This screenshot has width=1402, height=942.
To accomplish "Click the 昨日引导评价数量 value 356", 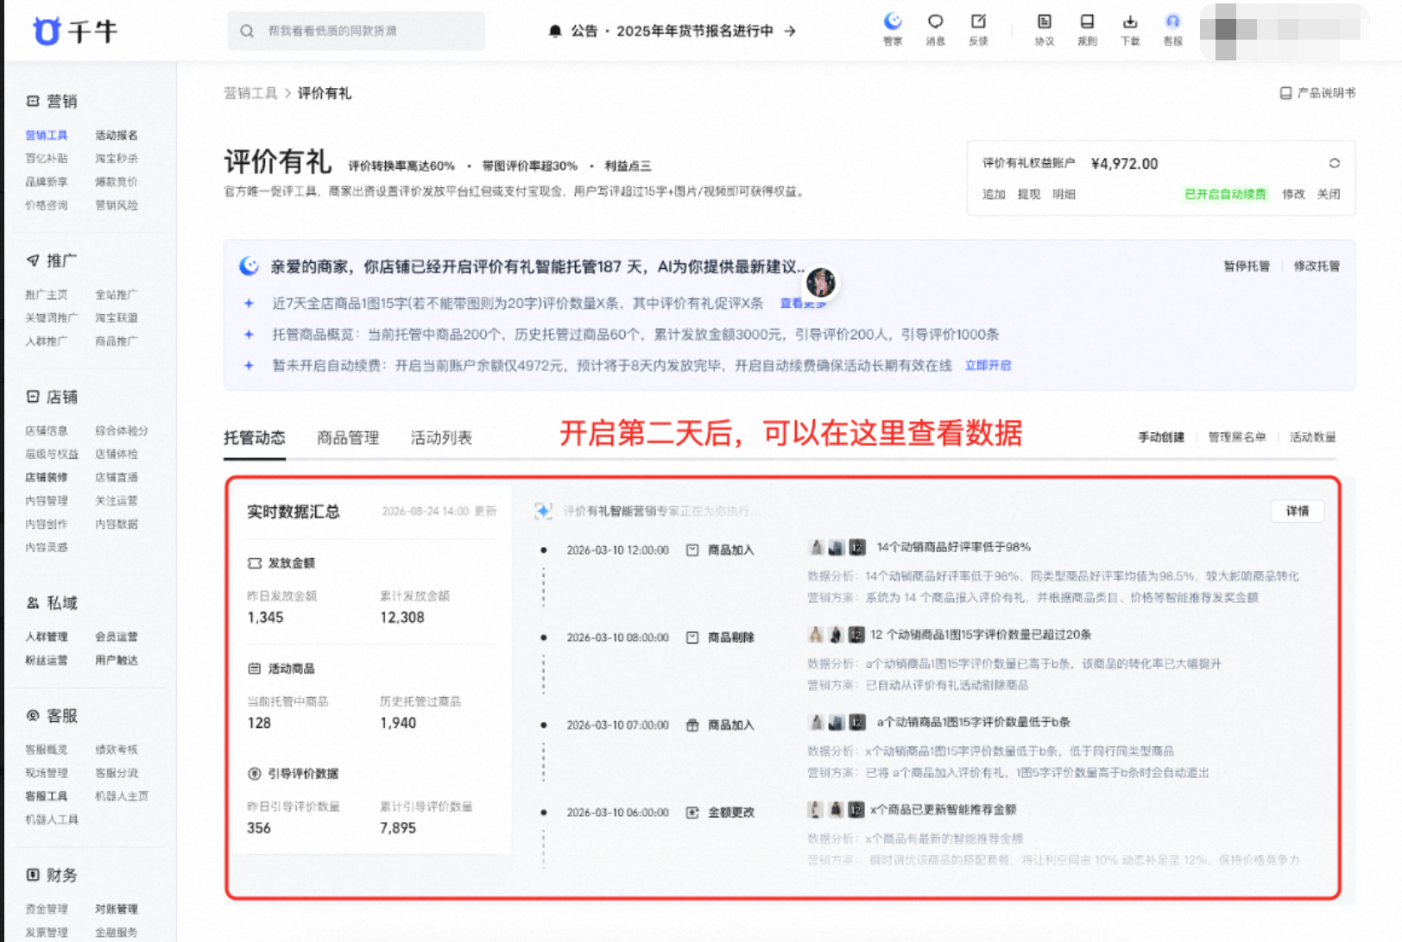I will pos(259,828).
